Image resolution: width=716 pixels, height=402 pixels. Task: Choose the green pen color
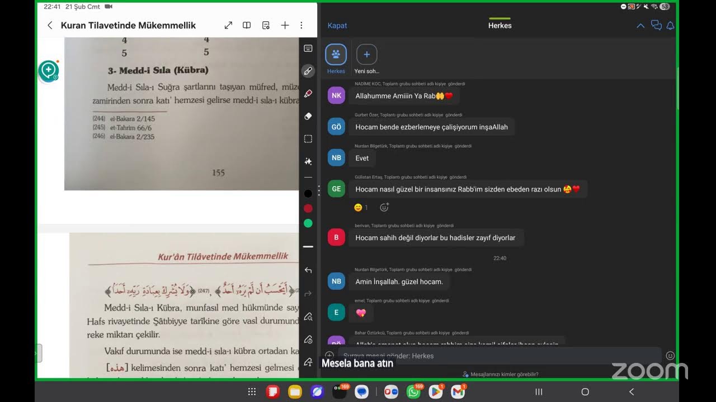(308, 223)
